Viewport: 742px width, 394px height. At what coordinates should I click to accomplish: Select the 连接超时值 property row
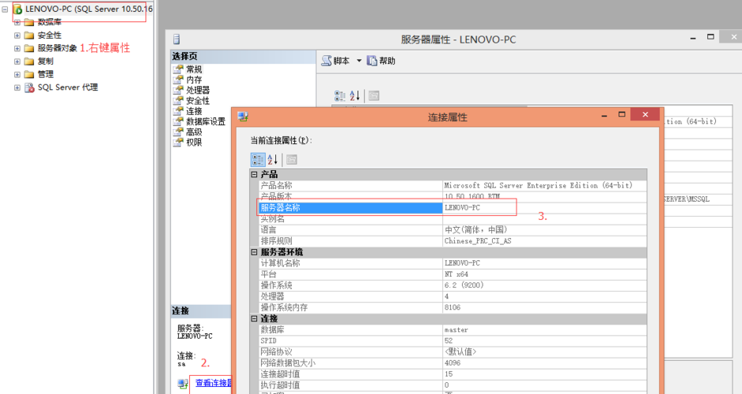point(453,374)
